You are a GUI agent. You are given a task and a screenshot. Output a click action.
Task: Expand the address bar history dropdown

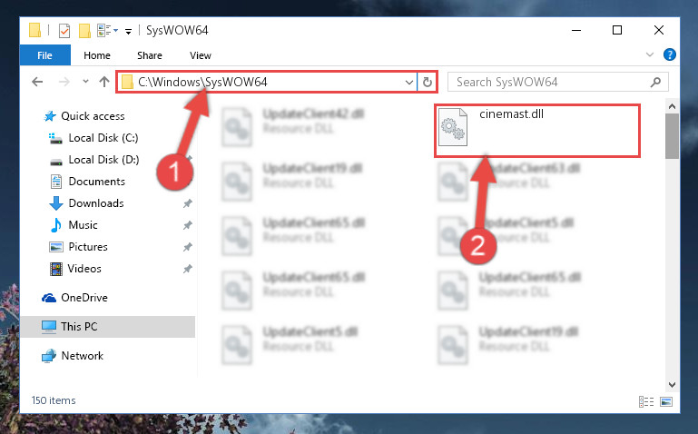[x=409, y=83]
